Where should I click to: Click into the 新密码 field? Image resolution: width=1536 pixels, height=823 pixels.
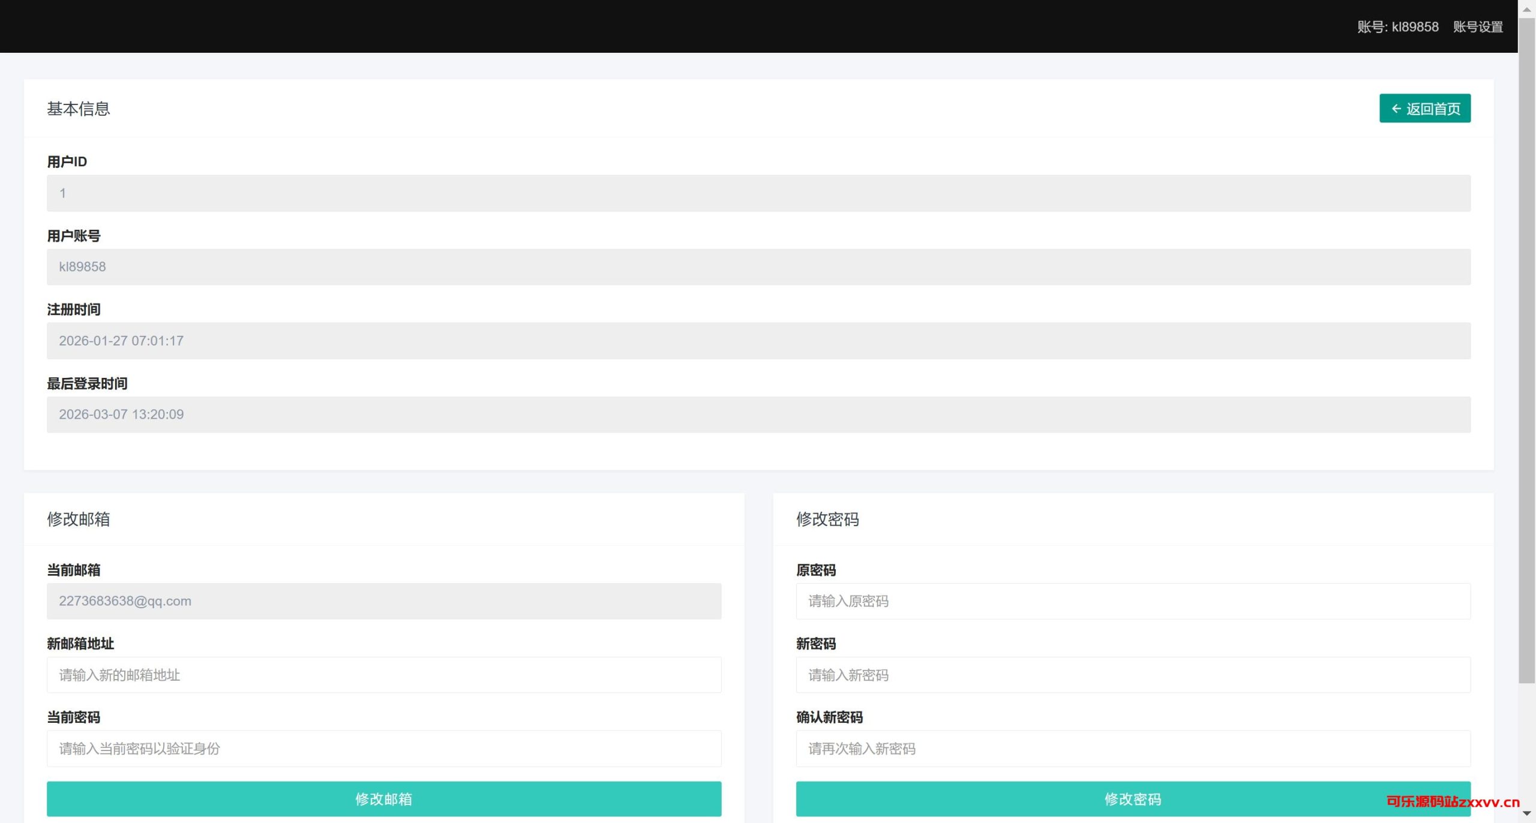[1133, 675]
